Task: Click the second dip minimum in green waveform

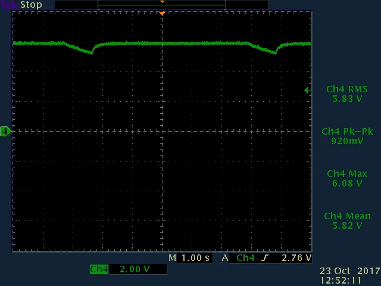Action: [276, 52]
